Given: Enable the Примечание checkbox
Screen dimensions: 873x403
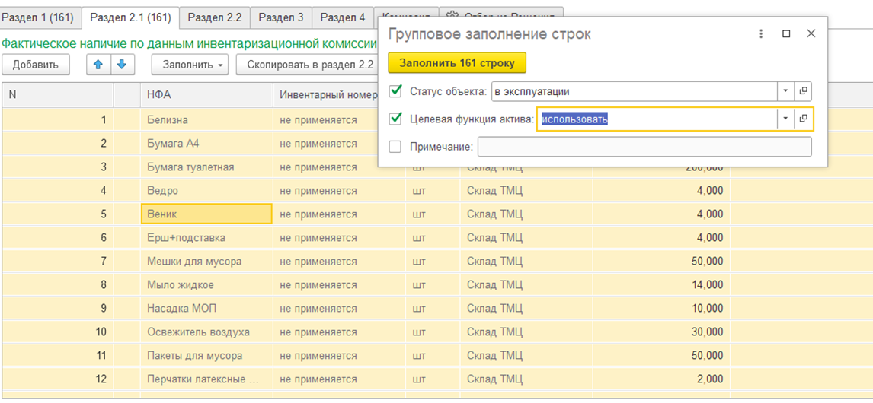Looking at the screenshot, I should pos(395,147).
